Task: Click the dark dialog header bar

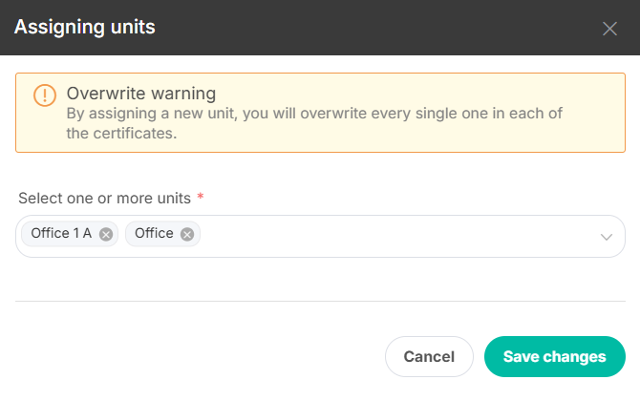Action: [368, 28]
